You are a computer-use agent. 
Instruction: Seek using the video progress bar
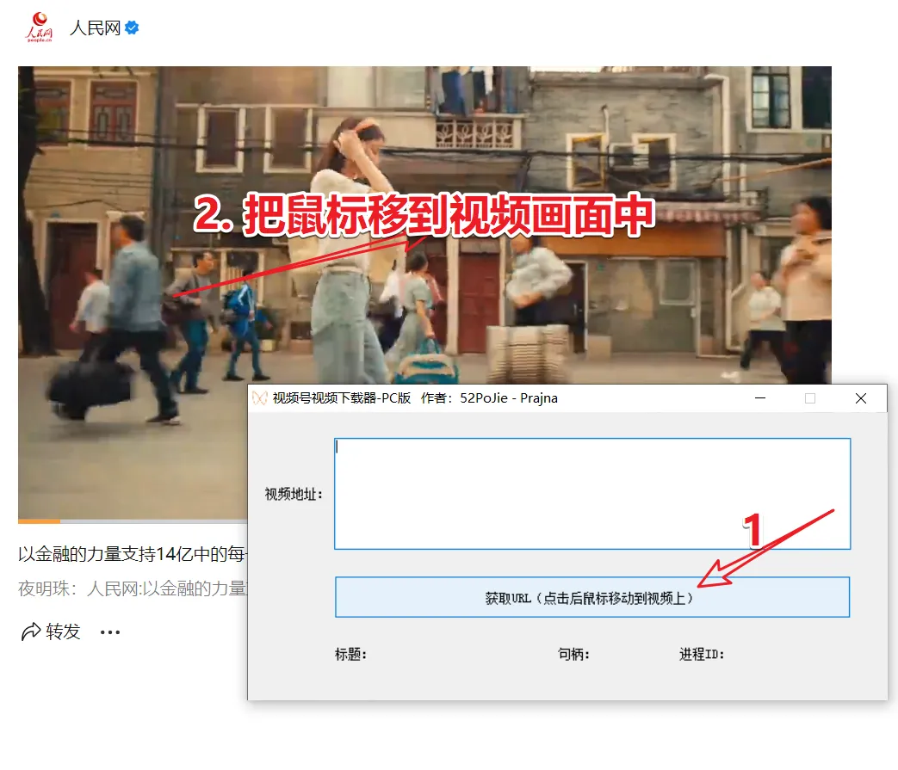coord(133,521)
